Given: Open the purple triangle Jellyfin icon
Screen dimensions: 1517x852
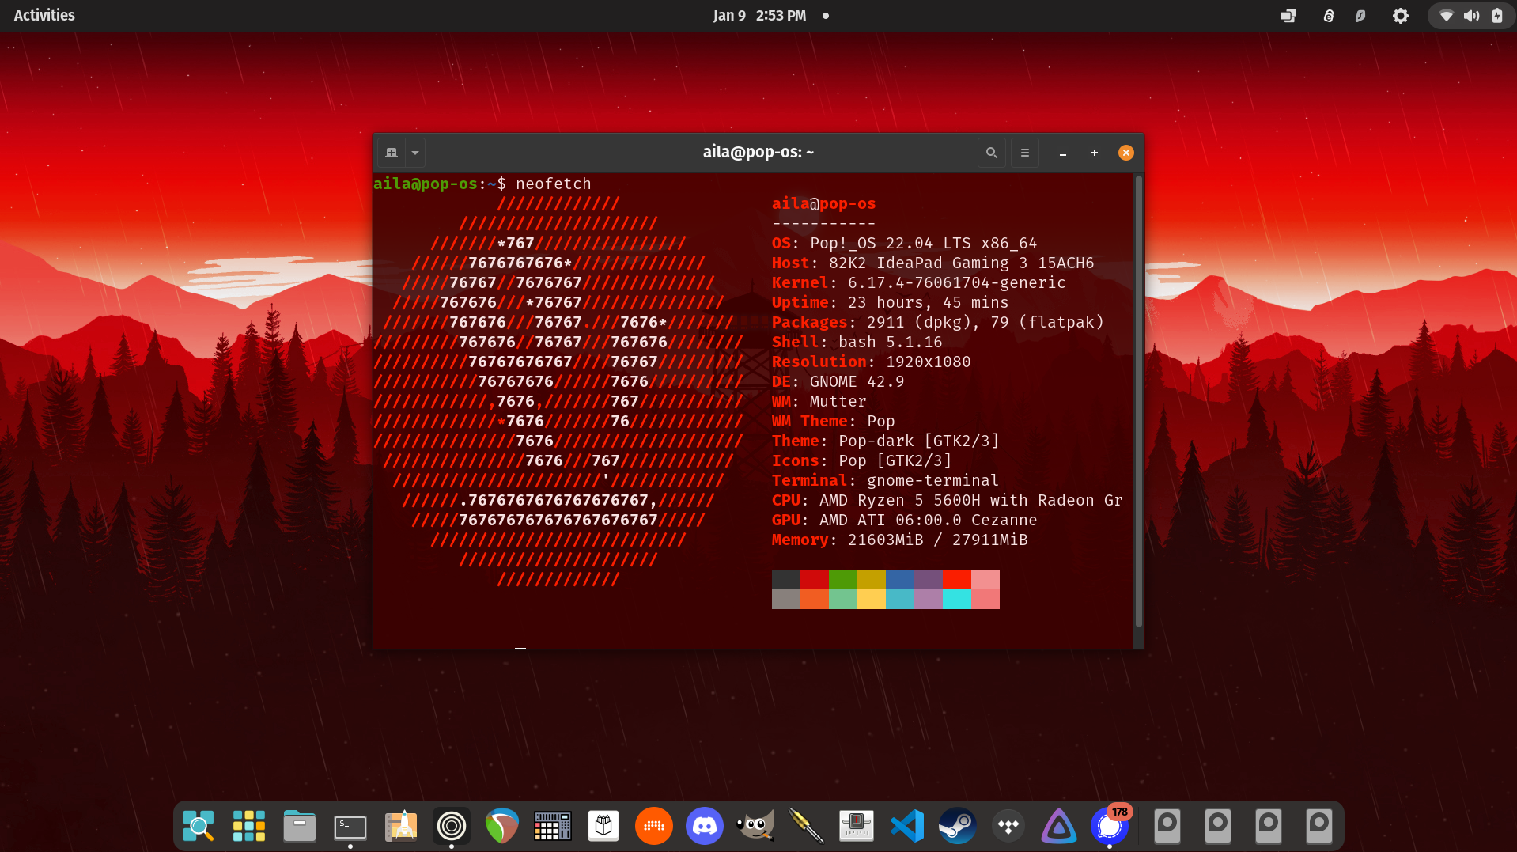Looking at the screenshot, I should click(1059, 826).
